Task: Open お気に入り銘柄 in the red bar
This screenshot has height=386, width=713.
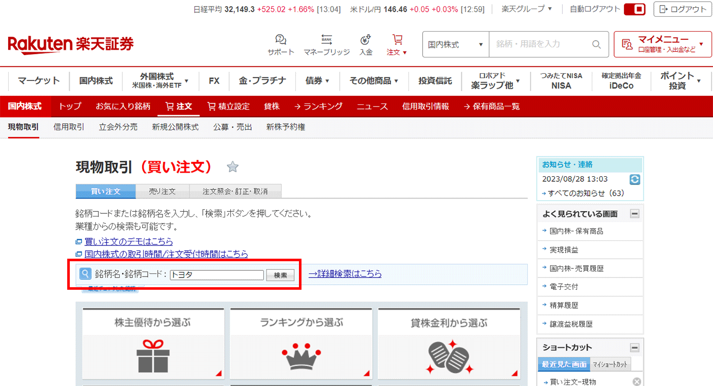Action: (x=123, y=106)
